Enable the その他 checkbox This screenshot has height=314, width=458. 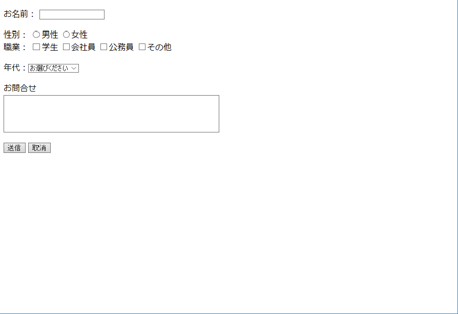point(142,47)
